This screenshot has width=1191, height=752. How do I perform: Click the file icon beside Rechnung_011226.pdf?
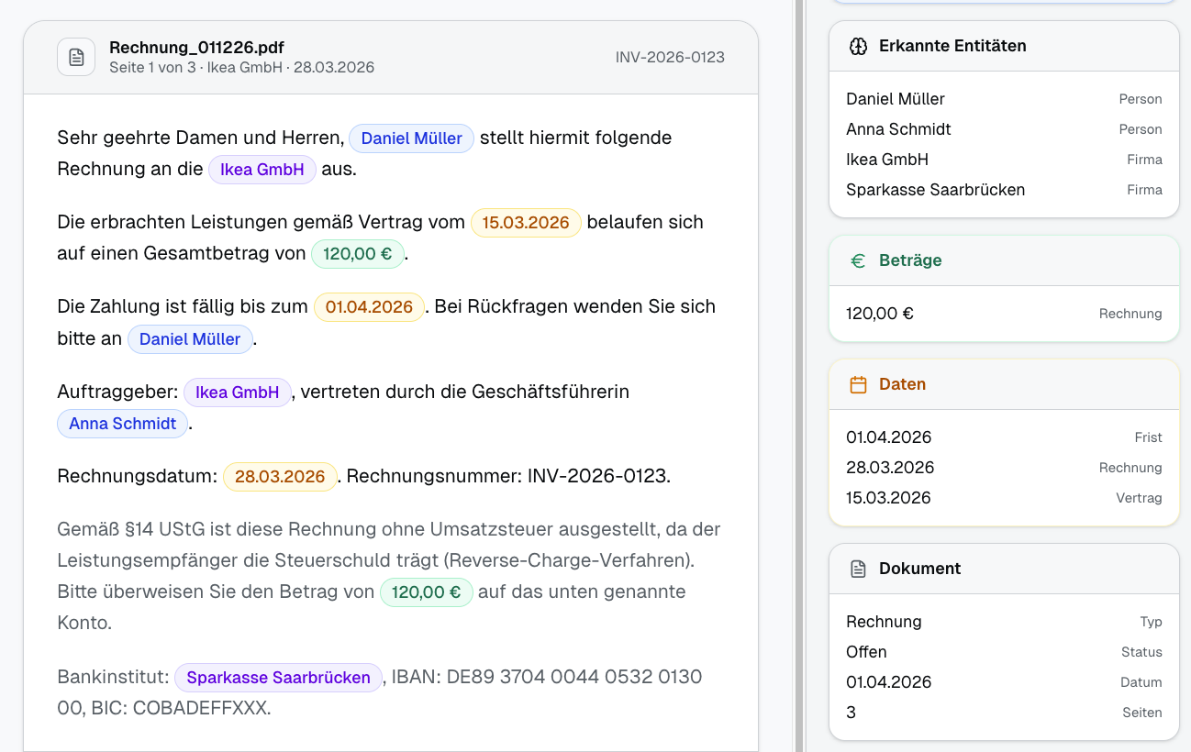pos(75,56)
